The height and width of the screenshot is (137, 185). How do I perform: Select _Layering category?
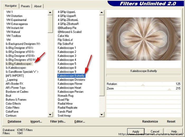tap(12, 80)
